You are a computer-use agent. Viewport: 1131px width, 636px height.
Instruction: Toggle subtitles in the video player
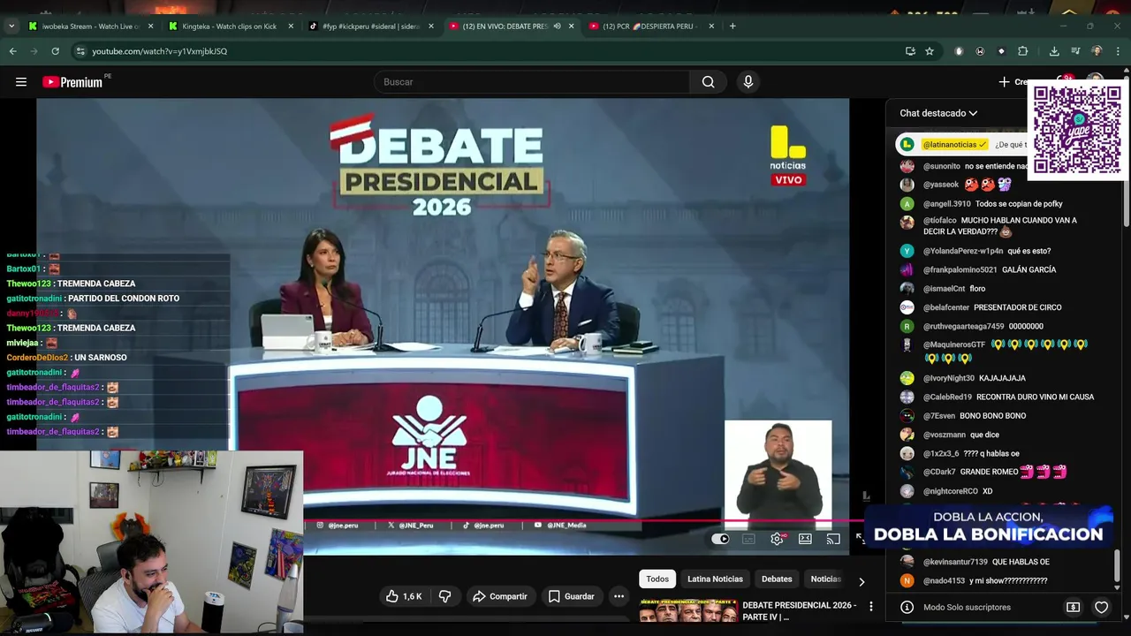click(x=748, y=539)
